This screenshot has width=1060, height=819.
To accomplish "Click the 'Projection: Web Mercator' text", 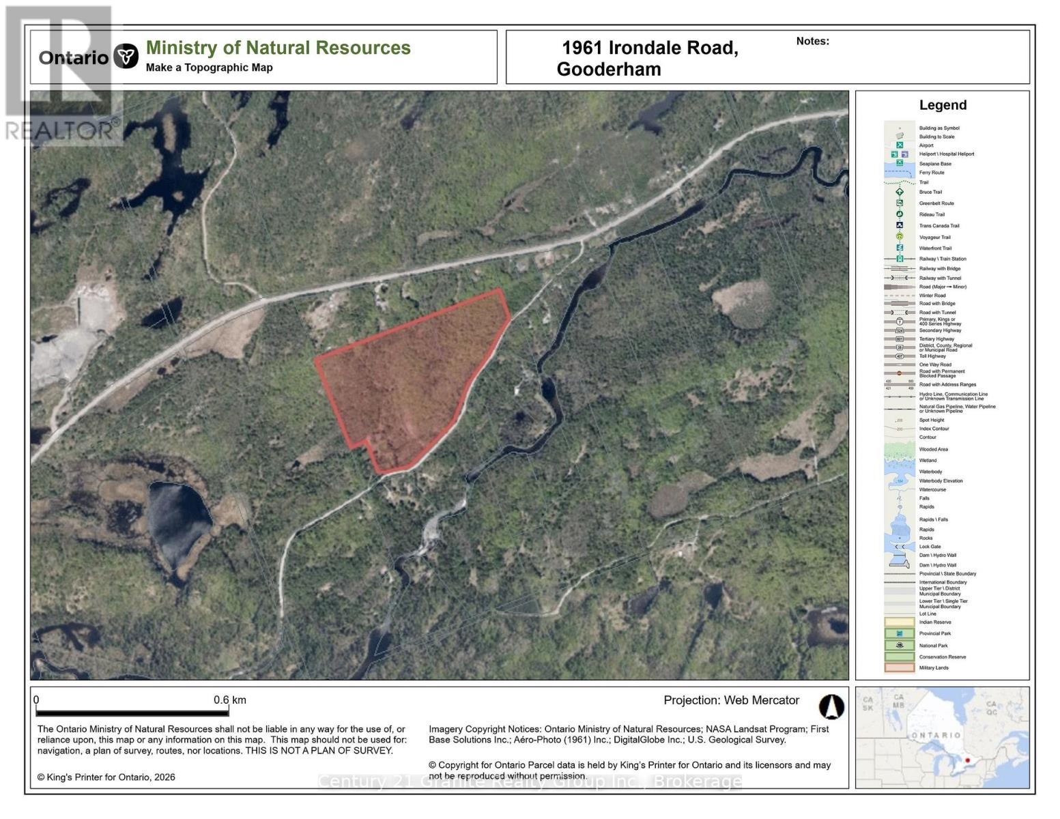I will point(731,700).
